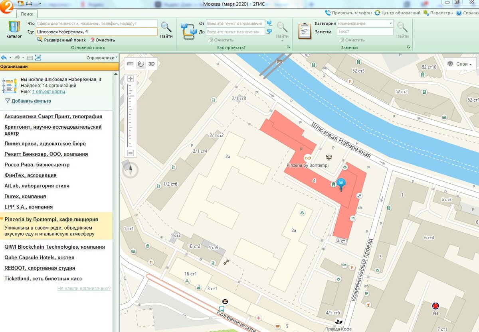The image size is (479, 332).
Task: Select Криптонит, научно-исследовательский центр
Action: pos(53,130)
